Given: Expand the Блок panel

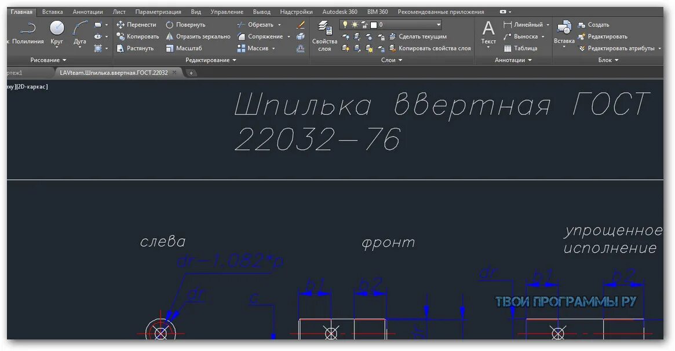Looking at the screenshot, I should (x=608, y=60).
